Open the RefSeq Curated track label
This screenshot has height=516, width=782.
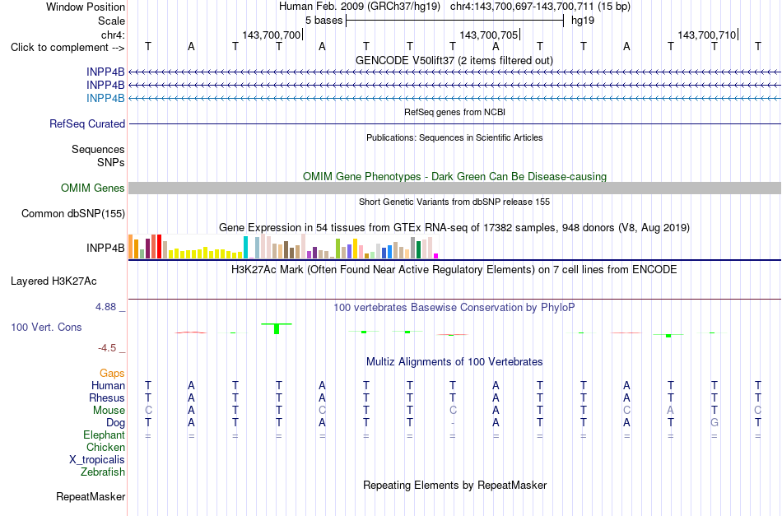[x=87, y=123]
